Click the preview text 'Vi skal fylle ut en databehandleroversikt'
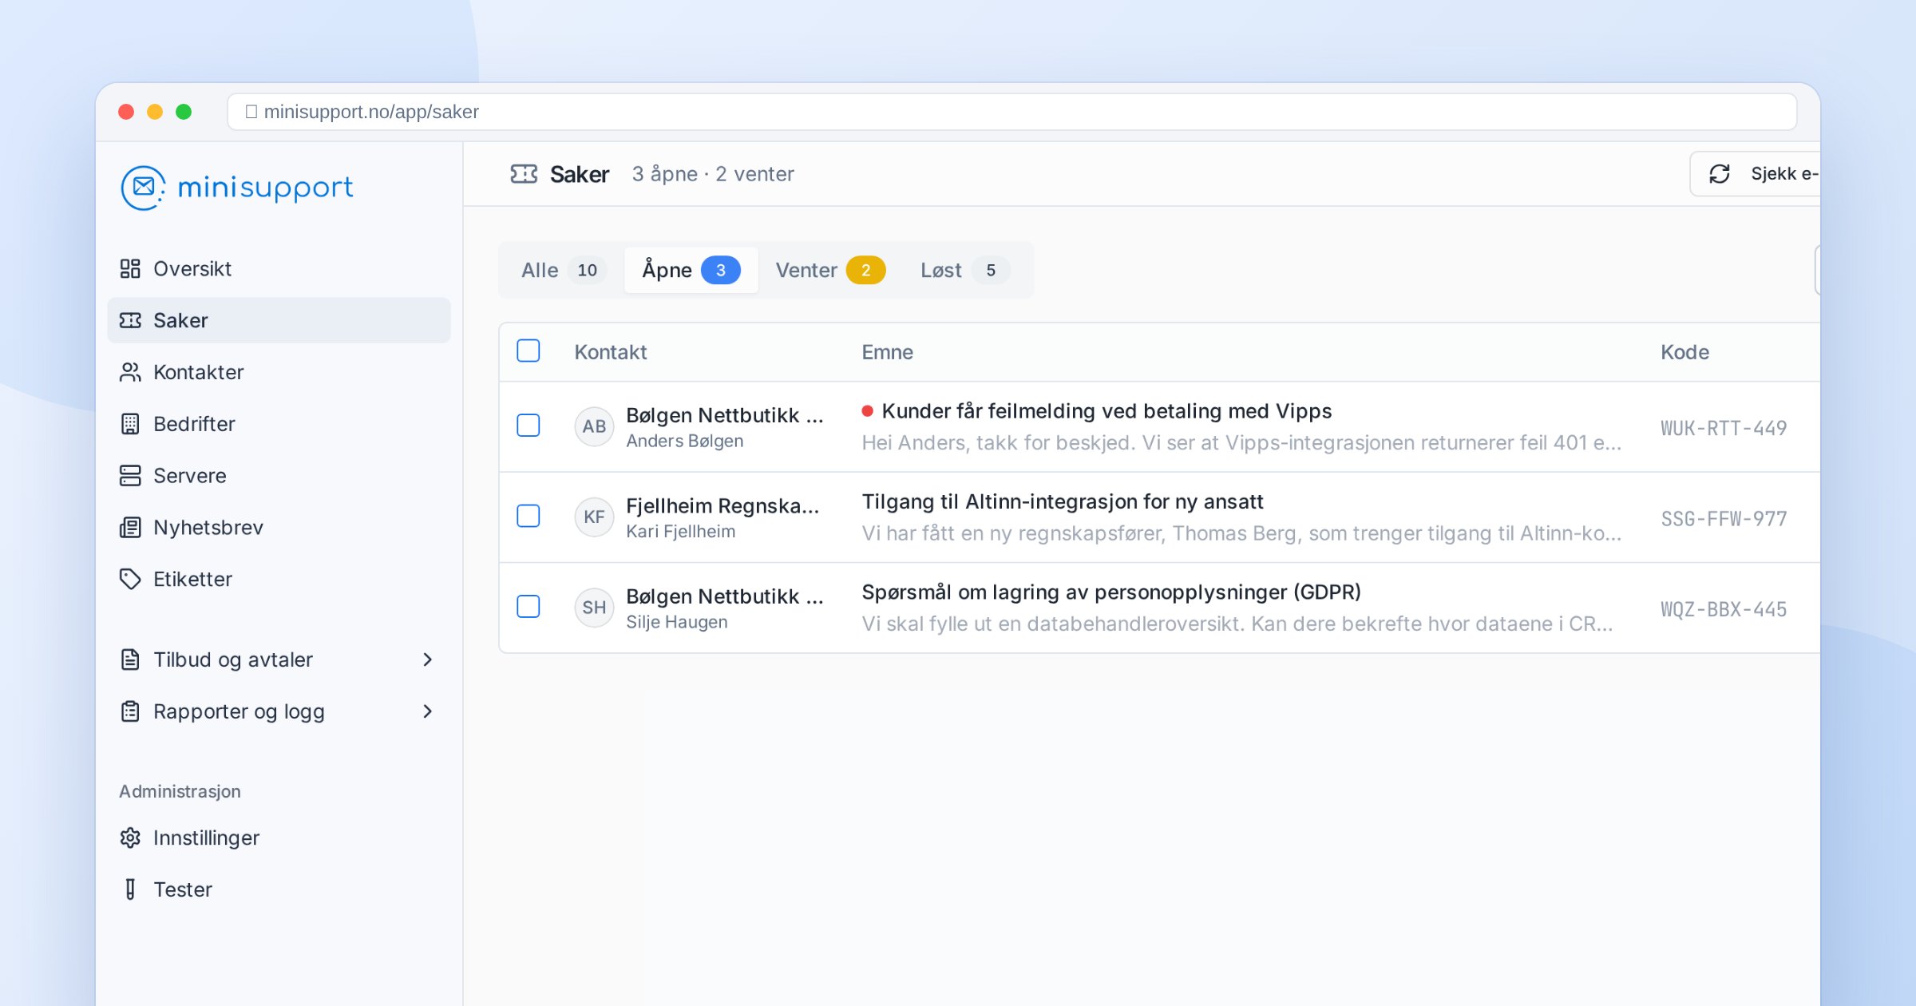The width and height of the screenshot is (1916, 1006). tap(1237, 624)
